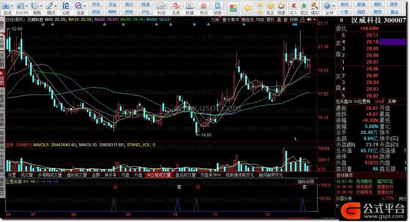Toggle 重大事件 major events display
Viewport: 410px width, 222px height.
(231, 20)
